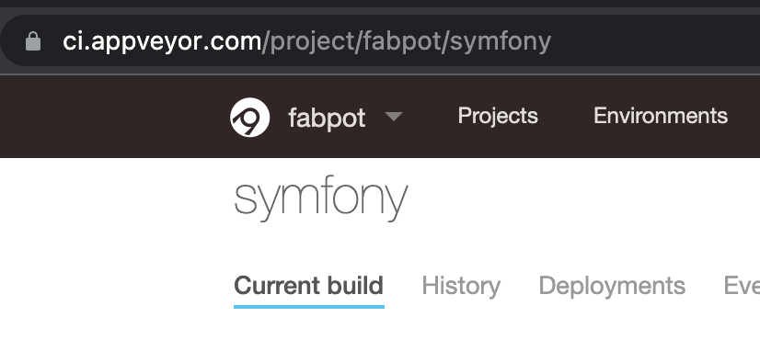Return home via AppVeyor logo
The height and width of the screenshot is (351, 760).
tap(249, 118)
